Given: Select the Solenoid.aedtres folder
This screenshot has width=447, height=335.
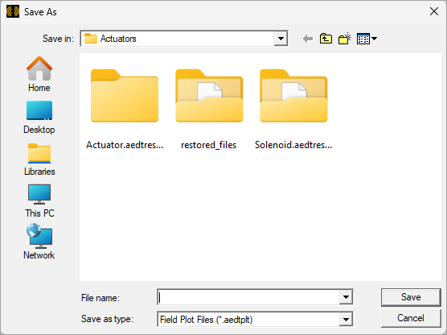Looking at the screenshot, I should tap(293, 110).
